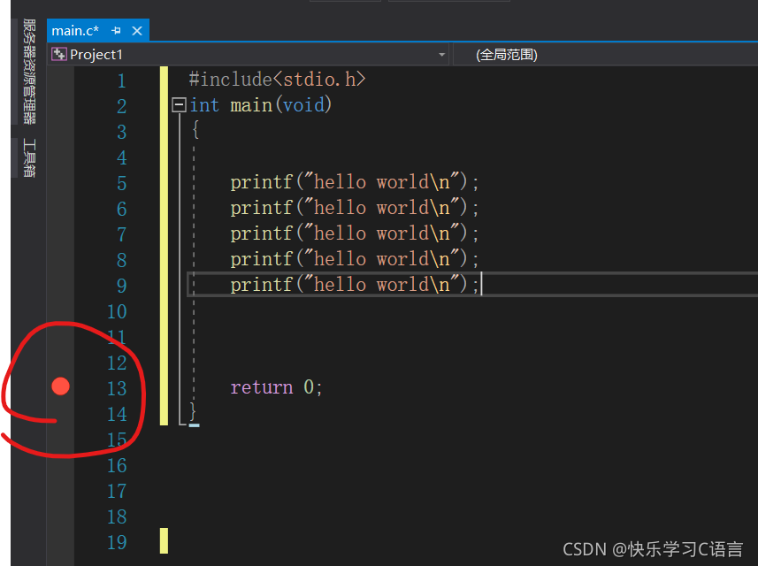Open the 工具箱 side panel tab
This screenshot has width=758, height=566.
29,158
